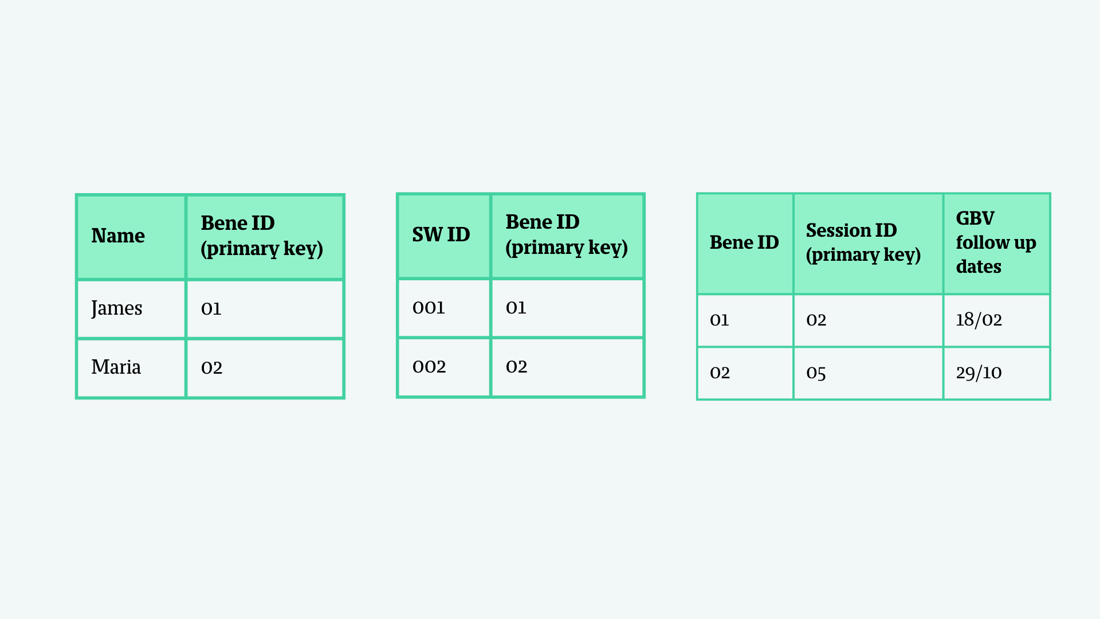Select the Maria name cell
Viewport: 1100px width, 619px height.
pyautogui.click(x=131, y=368)
